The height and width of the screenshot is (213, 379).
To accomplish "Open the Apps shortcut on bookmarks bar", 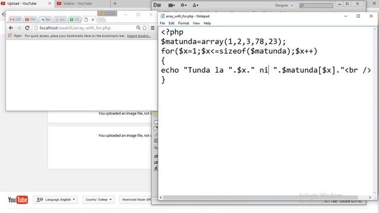I will pos(15,35).
